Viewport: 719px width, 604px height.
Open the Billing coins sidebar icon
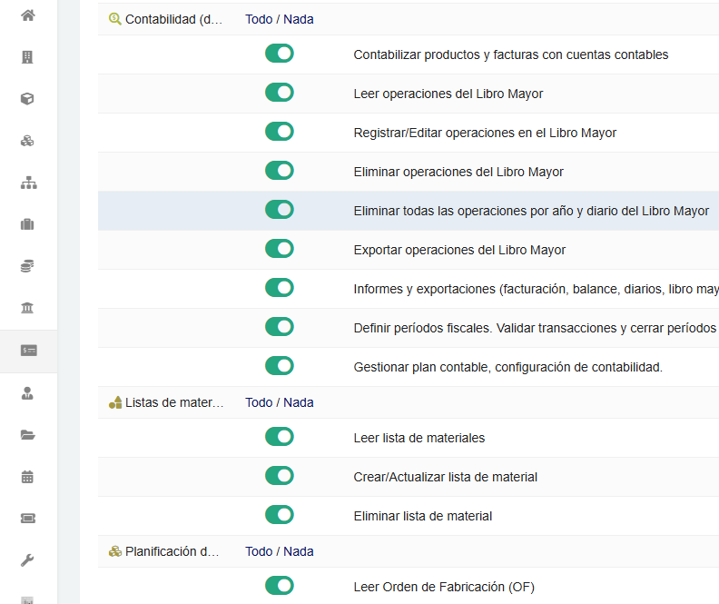[27, 266]
